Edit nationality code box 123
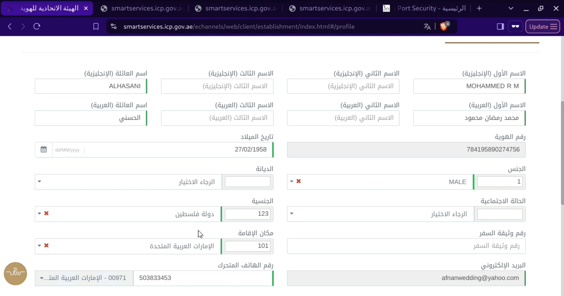Image resolution: width=564 pixels, height=296 pixels. tap(248, 214)
